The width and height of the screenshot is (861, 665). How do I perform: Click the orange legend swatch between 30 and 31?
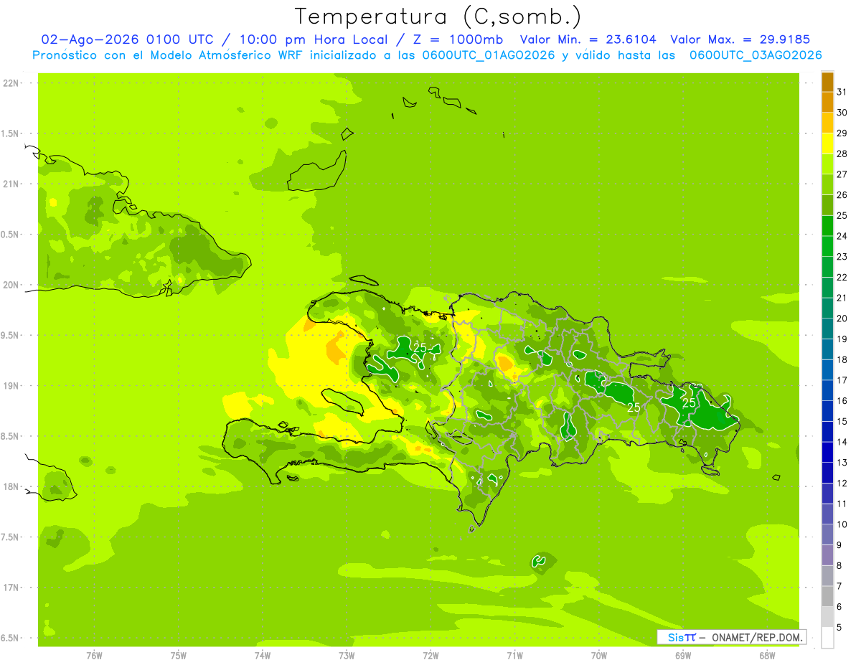tap(827, 102)
